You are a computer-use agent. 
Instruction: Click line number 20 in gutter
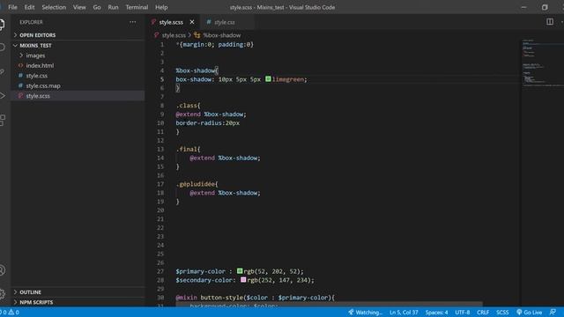click(160, 210)
